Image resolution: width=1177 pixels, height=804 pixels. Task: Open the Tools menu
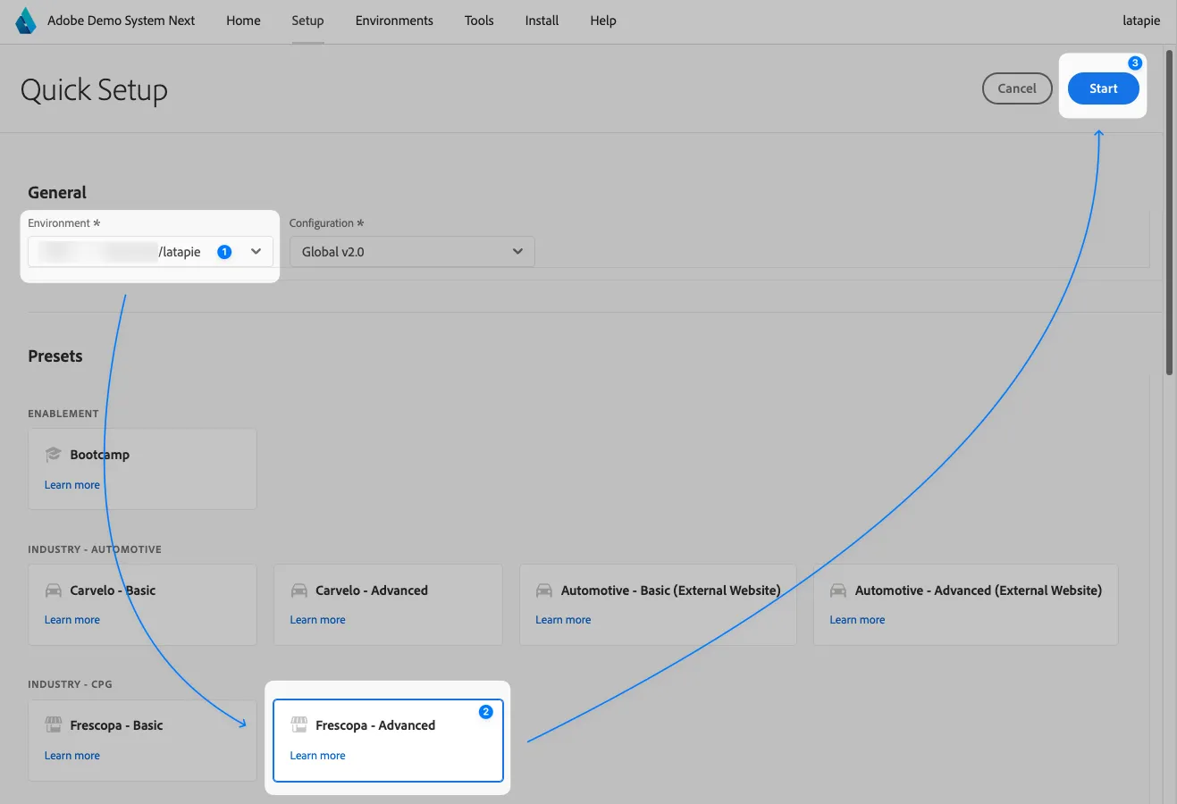479,21
